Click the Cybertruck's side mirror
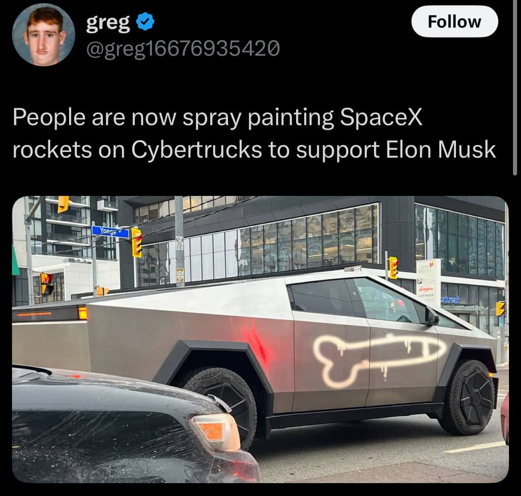This screenshot has width=521, height=496. point(431,317)
